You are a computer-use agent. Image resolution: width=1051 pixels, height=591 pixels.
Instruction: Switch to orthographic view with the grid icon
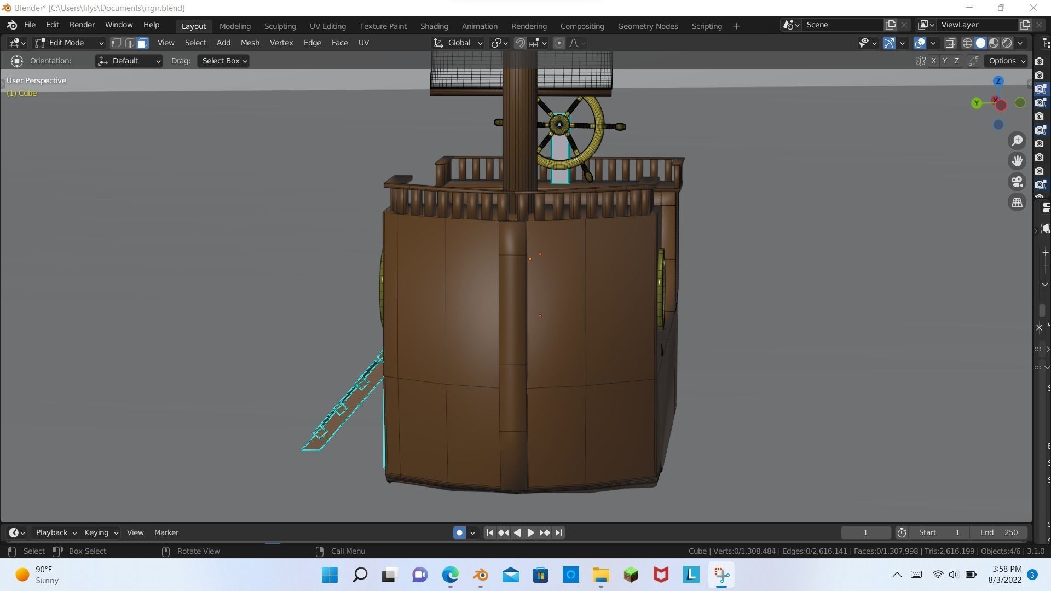coord(1017,202)
